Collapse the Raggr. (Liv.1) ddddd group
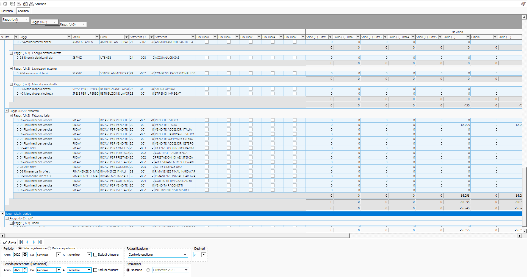This screenshot has height=277, width=527. pyautogui.click(x=2, y=214)
